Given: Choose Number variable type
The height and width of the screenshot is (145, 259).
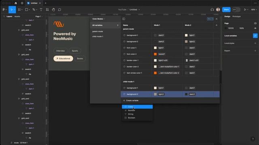Looking at the screenshot, I should [x=137, y=110].
